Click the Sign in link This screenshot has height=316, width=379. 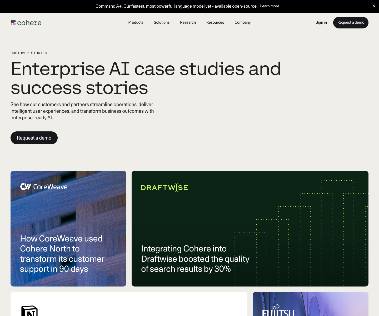tap(321, 22)
